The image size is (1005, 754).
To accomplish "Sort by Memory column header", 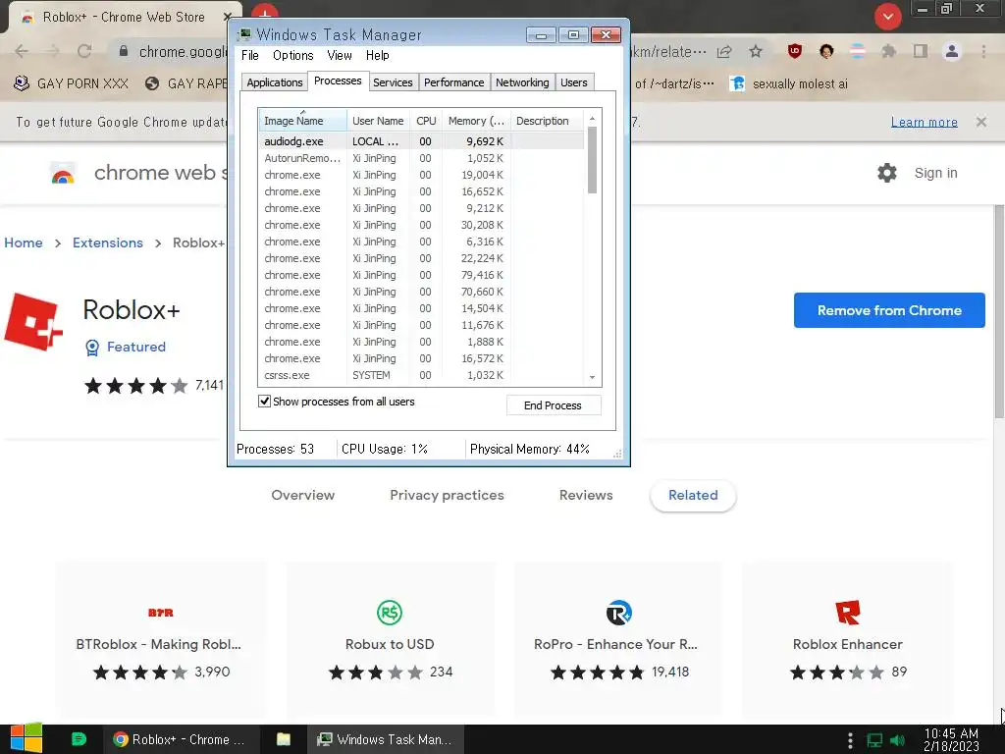I will click(476, 121).
